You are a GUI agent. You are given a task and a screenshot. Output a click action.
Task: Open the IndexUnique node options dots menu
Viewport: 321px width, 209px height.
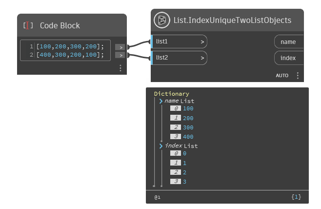click(297, 76)
